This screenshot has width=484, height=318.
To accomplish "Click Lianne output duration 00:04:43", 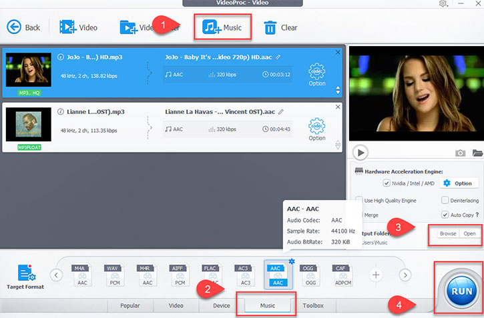I will pyautogui.click(x=276, y=129).
